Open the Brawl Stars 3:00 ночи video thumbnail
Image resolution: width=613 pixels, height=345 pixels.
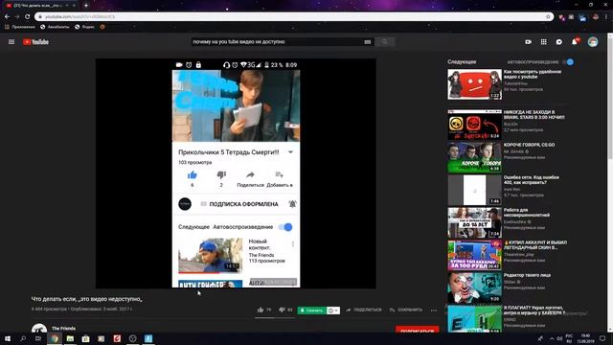[x=474, y=125]
